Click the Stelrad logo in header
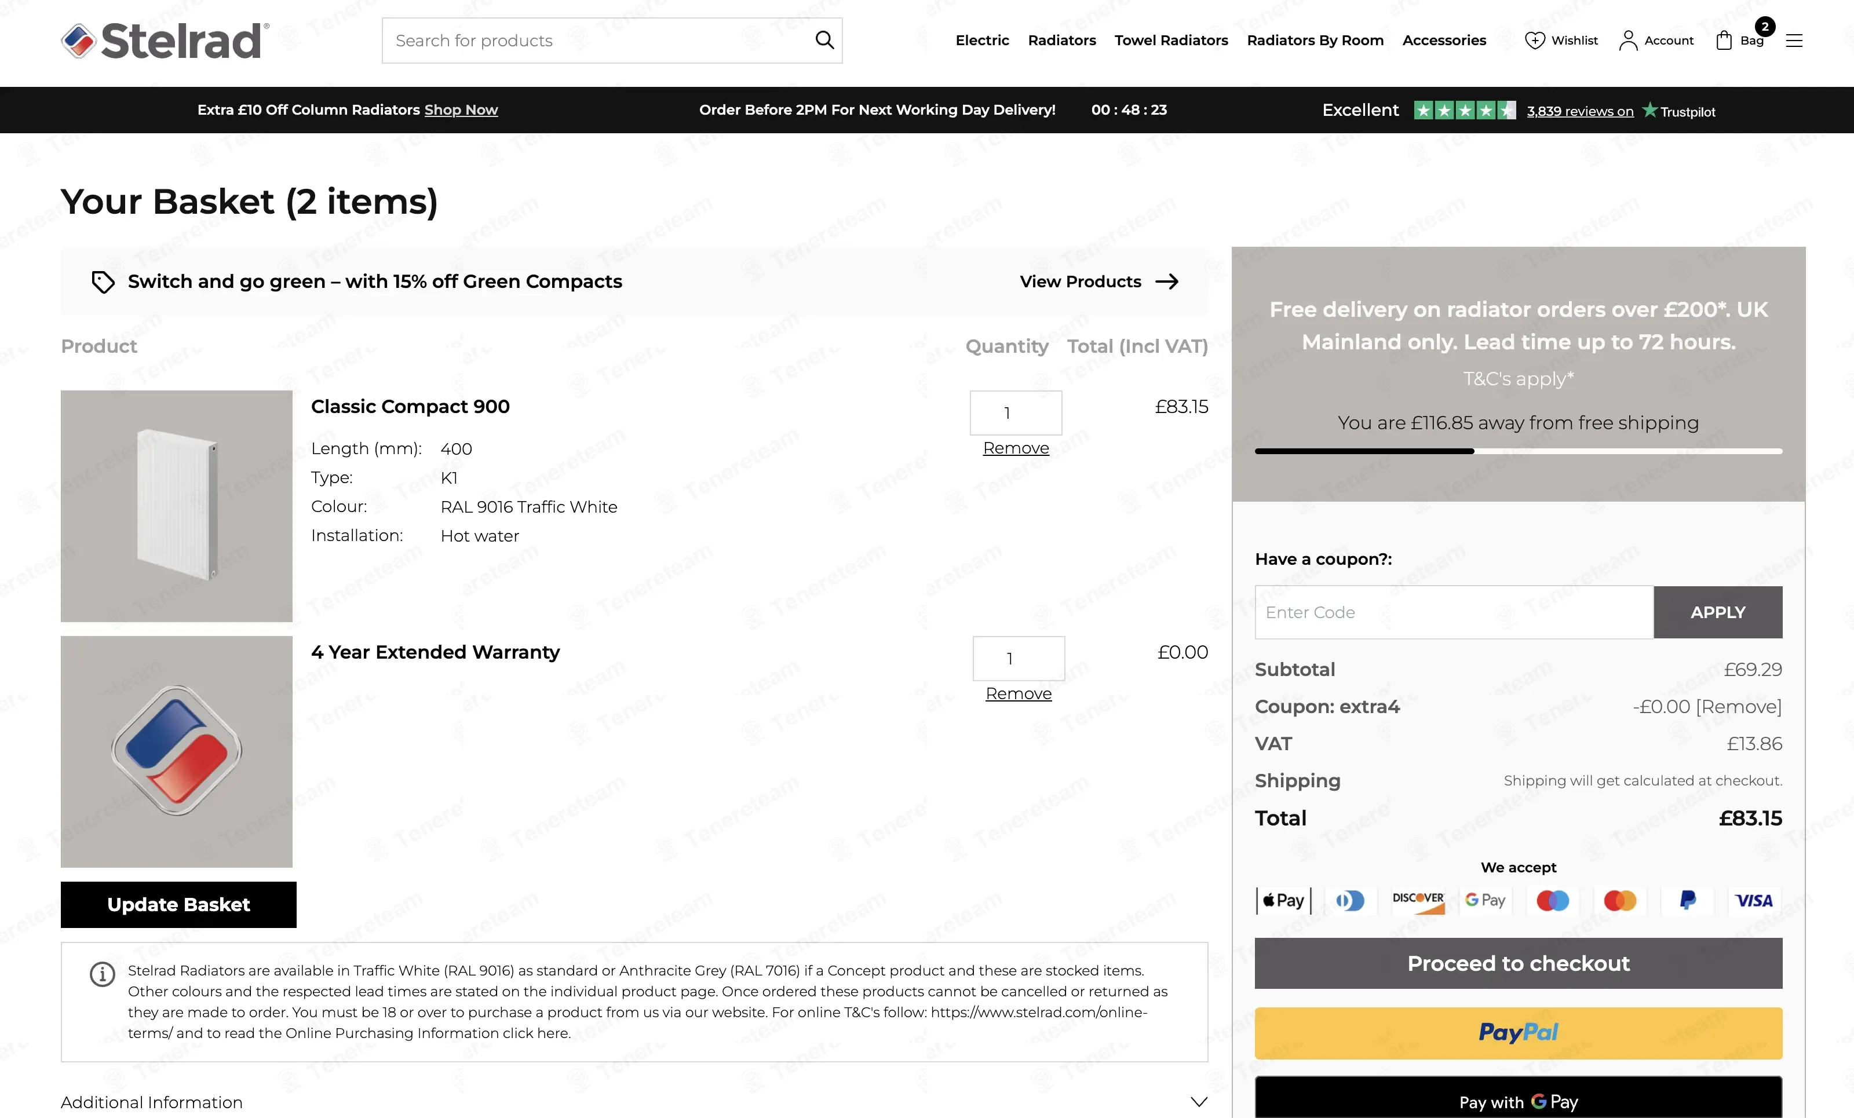Image resolution: width=1854 pixels, height=1118 pixels. [165, 41]
